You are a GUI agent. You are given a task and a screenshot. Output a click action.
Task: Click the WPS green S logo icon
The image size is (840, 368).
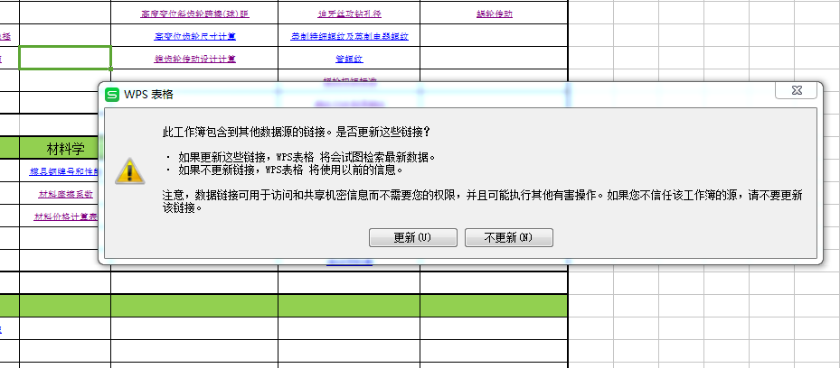point(111,94)
